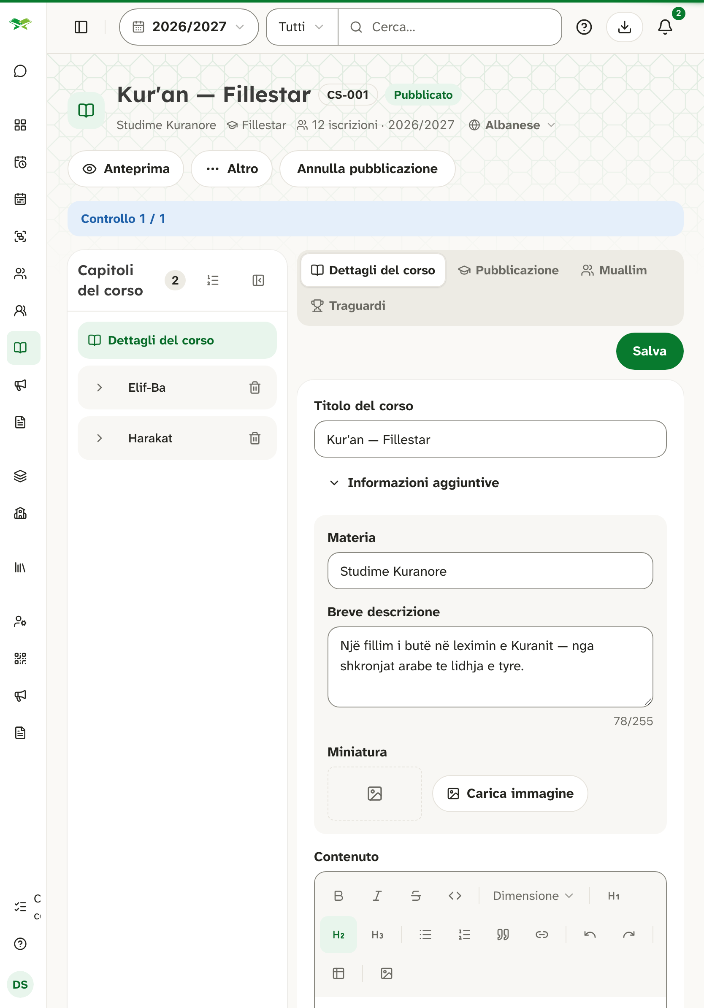Screen dimensions: 704x1008
Task: Open the 2026/2027 year dropdown
Action: point(189,27)
